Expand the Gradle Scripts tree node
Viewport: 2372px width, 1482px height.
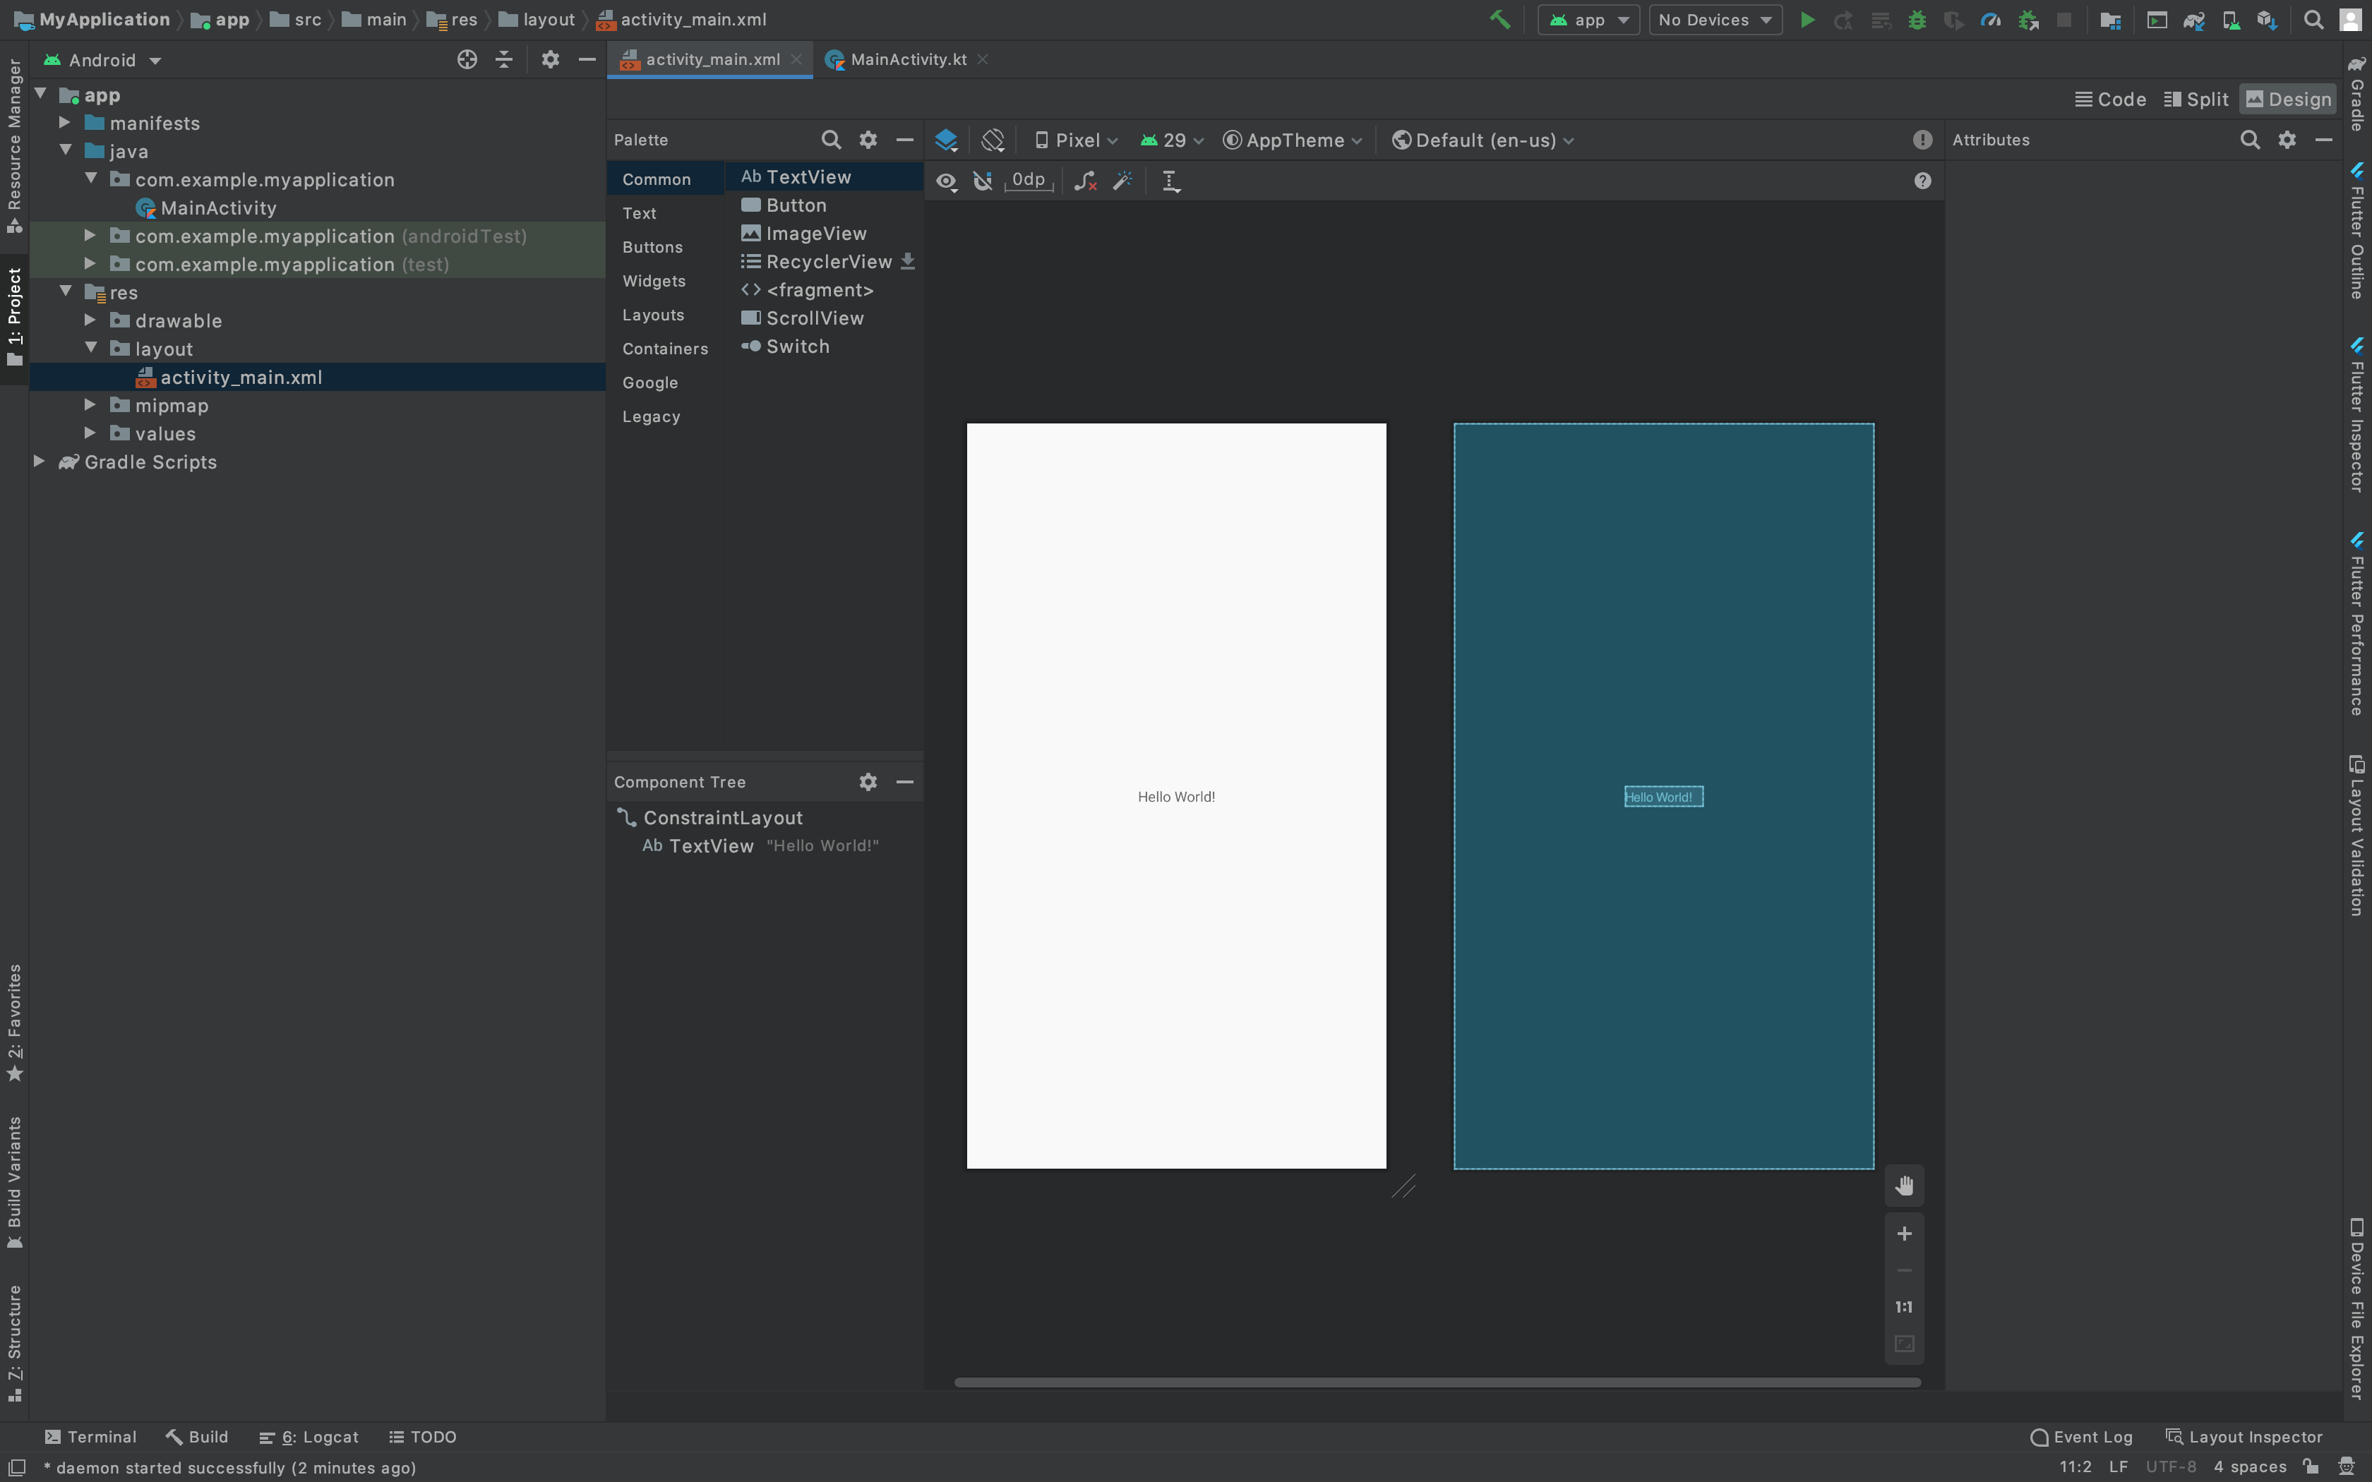pos(40,462)
